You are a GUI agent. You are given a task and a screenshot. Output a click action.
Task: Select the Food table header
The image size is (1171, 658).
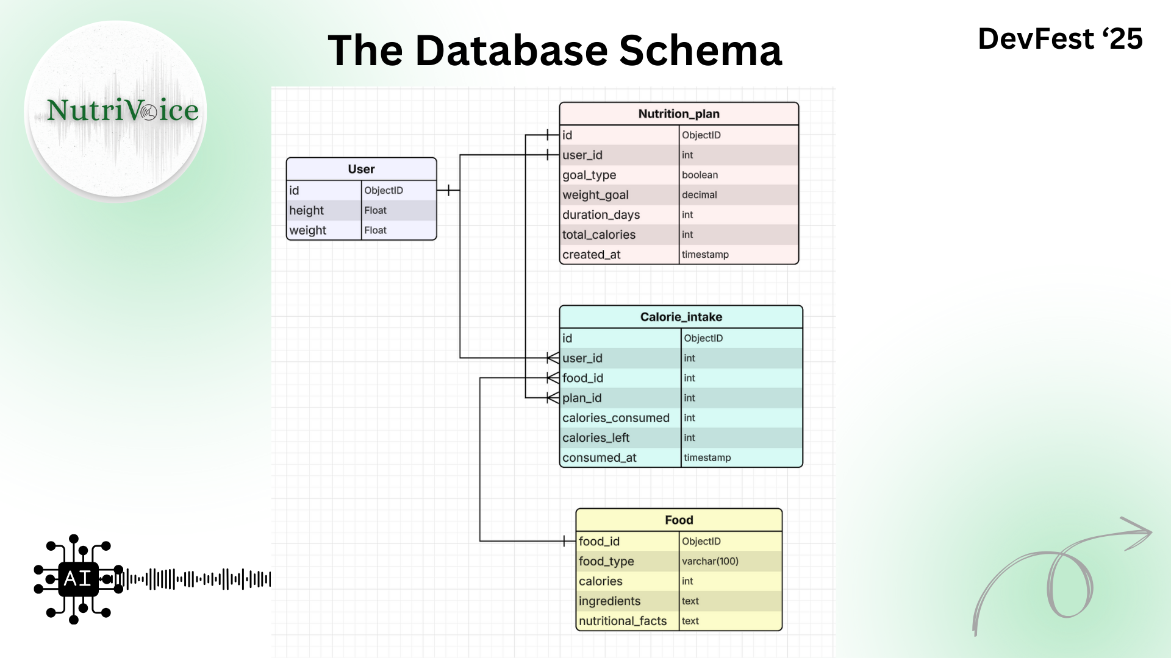click(678, 520)
